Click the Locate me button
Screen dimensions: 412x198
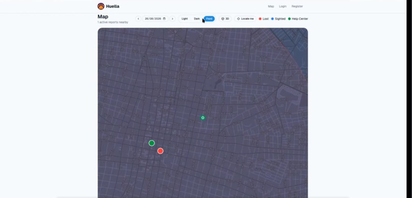(x=245, y=19)
